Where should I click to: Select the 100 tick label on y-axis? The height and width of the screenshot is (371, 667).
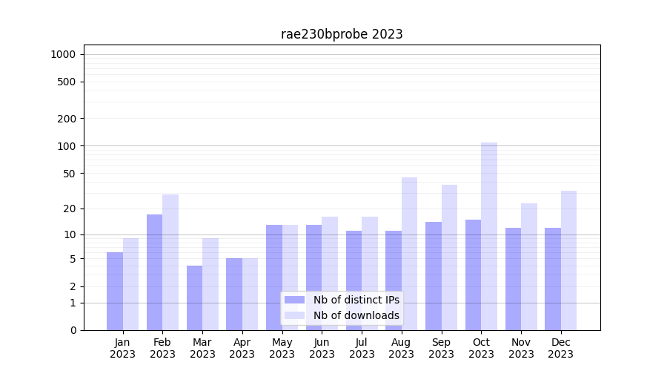(66, 146)
